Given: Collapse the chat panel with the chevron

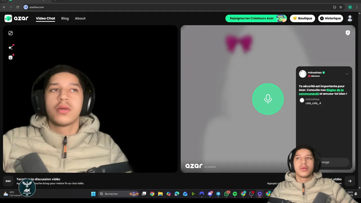Looking at the screenshot, I should coord(347,74).
